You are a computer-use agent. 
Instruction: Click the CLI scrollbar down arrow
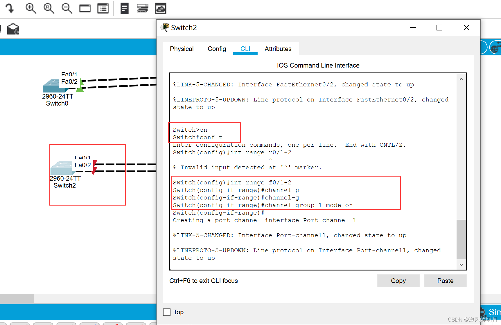click(461, 264)
